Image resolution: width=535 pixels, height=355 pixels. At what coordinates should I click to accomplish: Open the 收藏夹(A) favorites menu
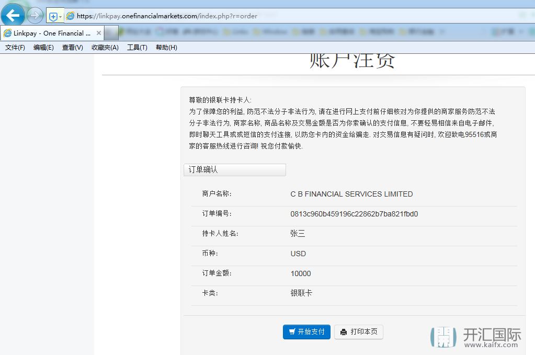(105, 48)
